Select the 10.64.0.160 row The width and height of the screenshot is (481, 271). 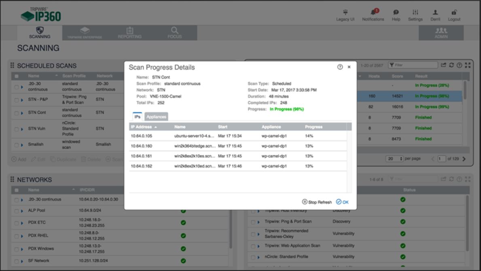click(238, 146)
